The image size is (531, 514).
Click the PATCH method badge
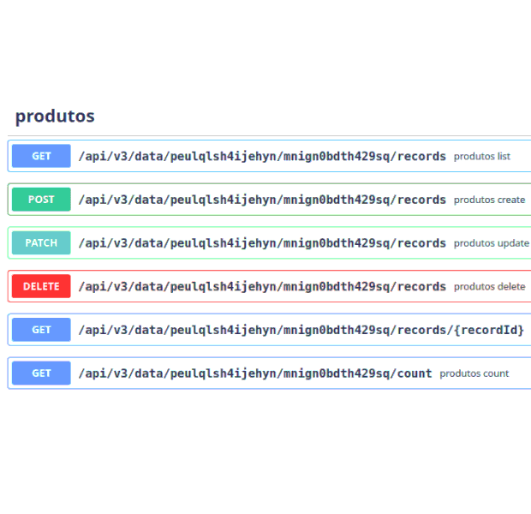click(x=41, y=243)
